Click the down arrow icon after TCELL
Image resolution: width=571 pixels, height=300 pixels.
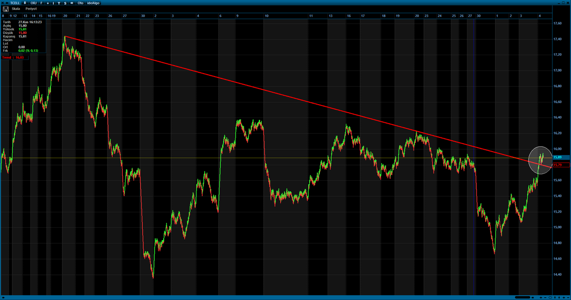(x=25, y=3)
